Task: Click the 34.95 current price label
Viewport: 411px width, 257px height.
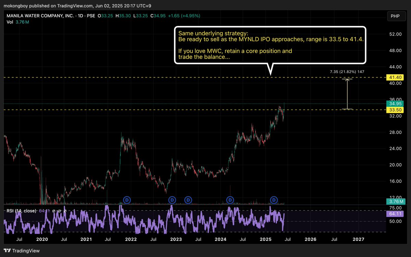Action: click(x=396, y=103)
